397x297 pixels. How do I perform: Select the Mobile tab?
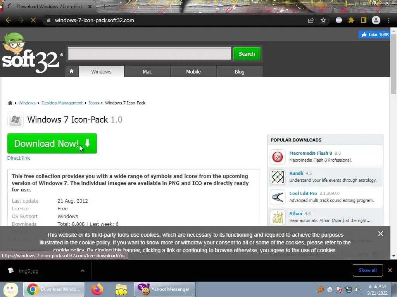(x=193, y=72)
